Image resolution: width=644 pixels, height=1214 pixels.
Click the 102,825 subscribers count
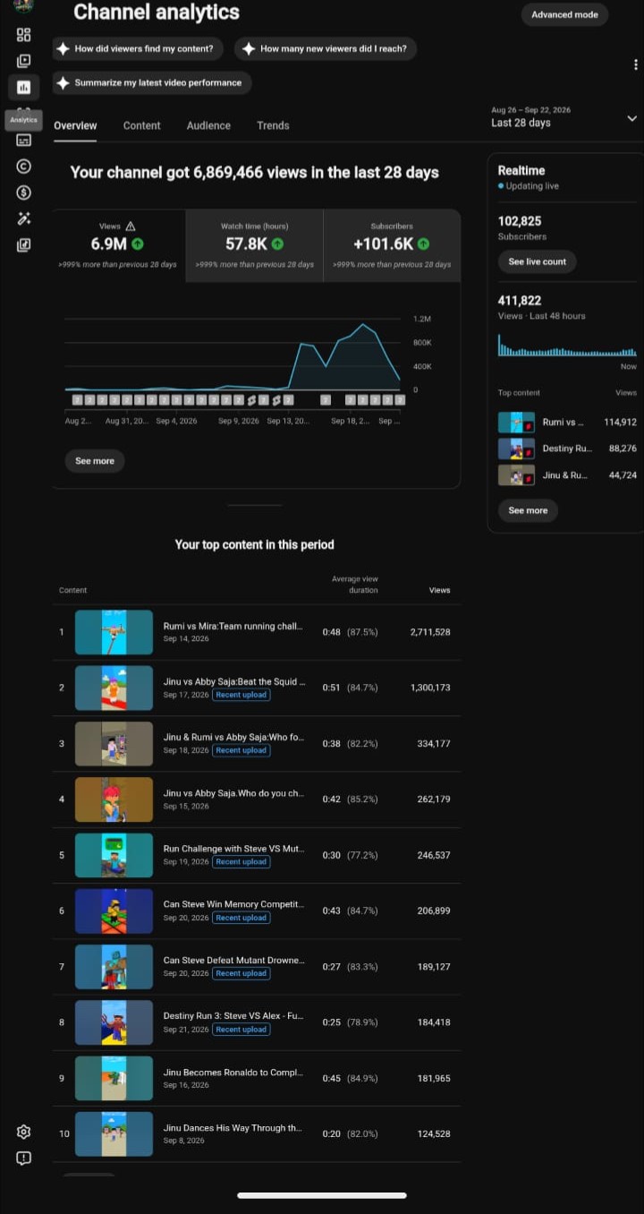click(x=520, y=221)
